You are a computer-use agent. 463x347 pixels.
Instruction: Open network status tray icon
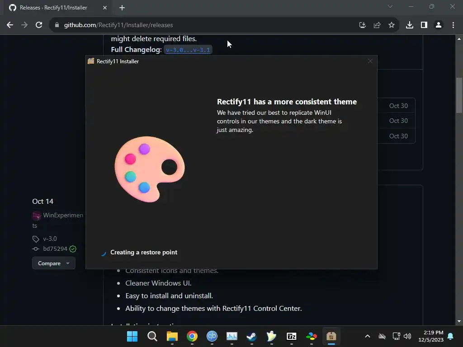click(396, 336)
